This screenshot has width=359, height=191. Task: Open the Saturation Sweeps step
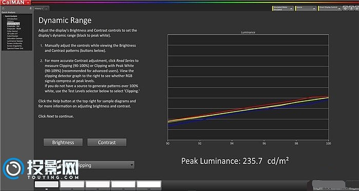click(x=14, y=38)
